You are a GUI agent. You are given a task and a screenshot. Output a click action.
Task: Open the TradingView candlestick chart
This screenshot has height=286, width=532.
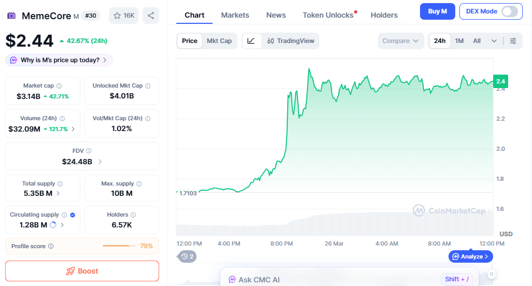coord(291,41)
